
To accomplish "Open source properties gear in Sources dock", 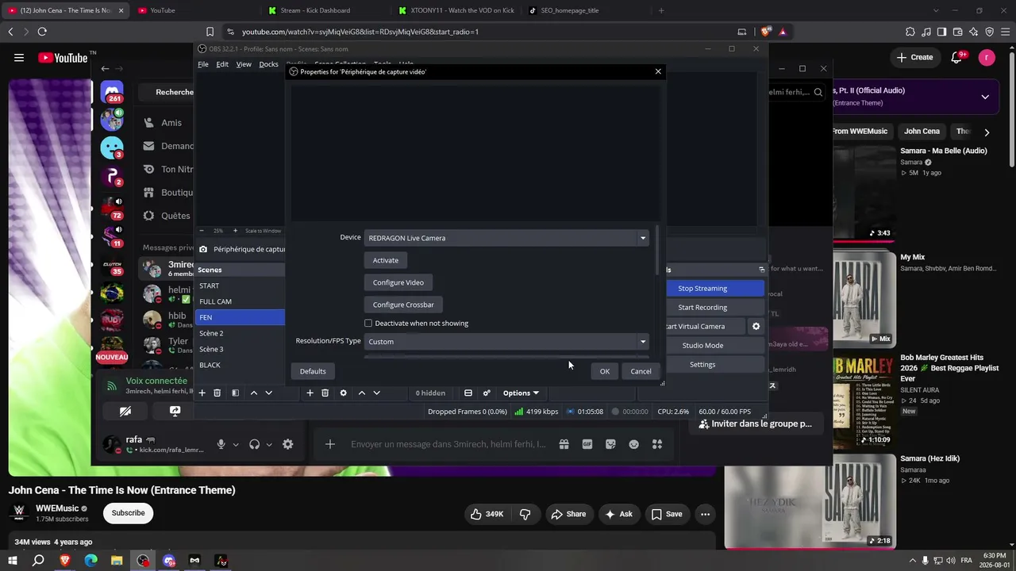I will coord(343,393).
